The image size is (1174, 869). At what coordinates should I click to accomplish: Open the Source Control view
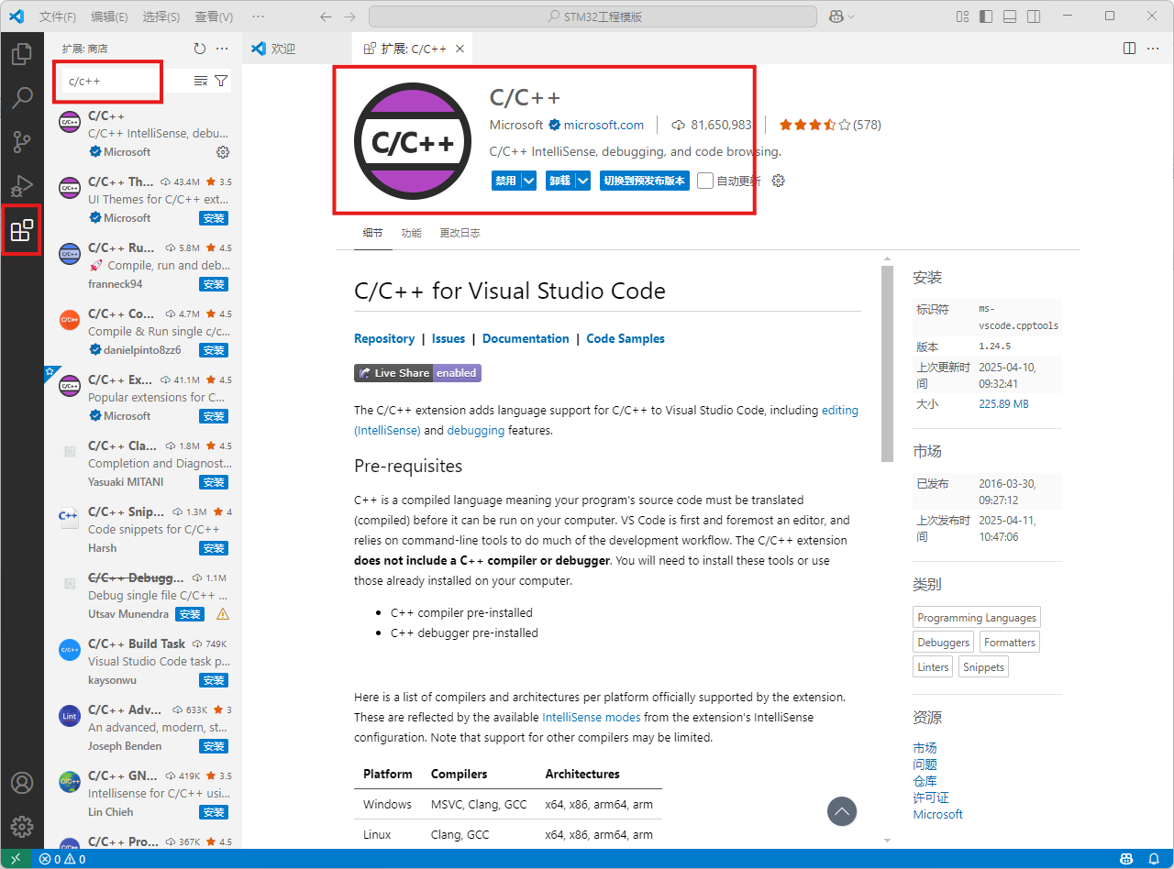21,142
